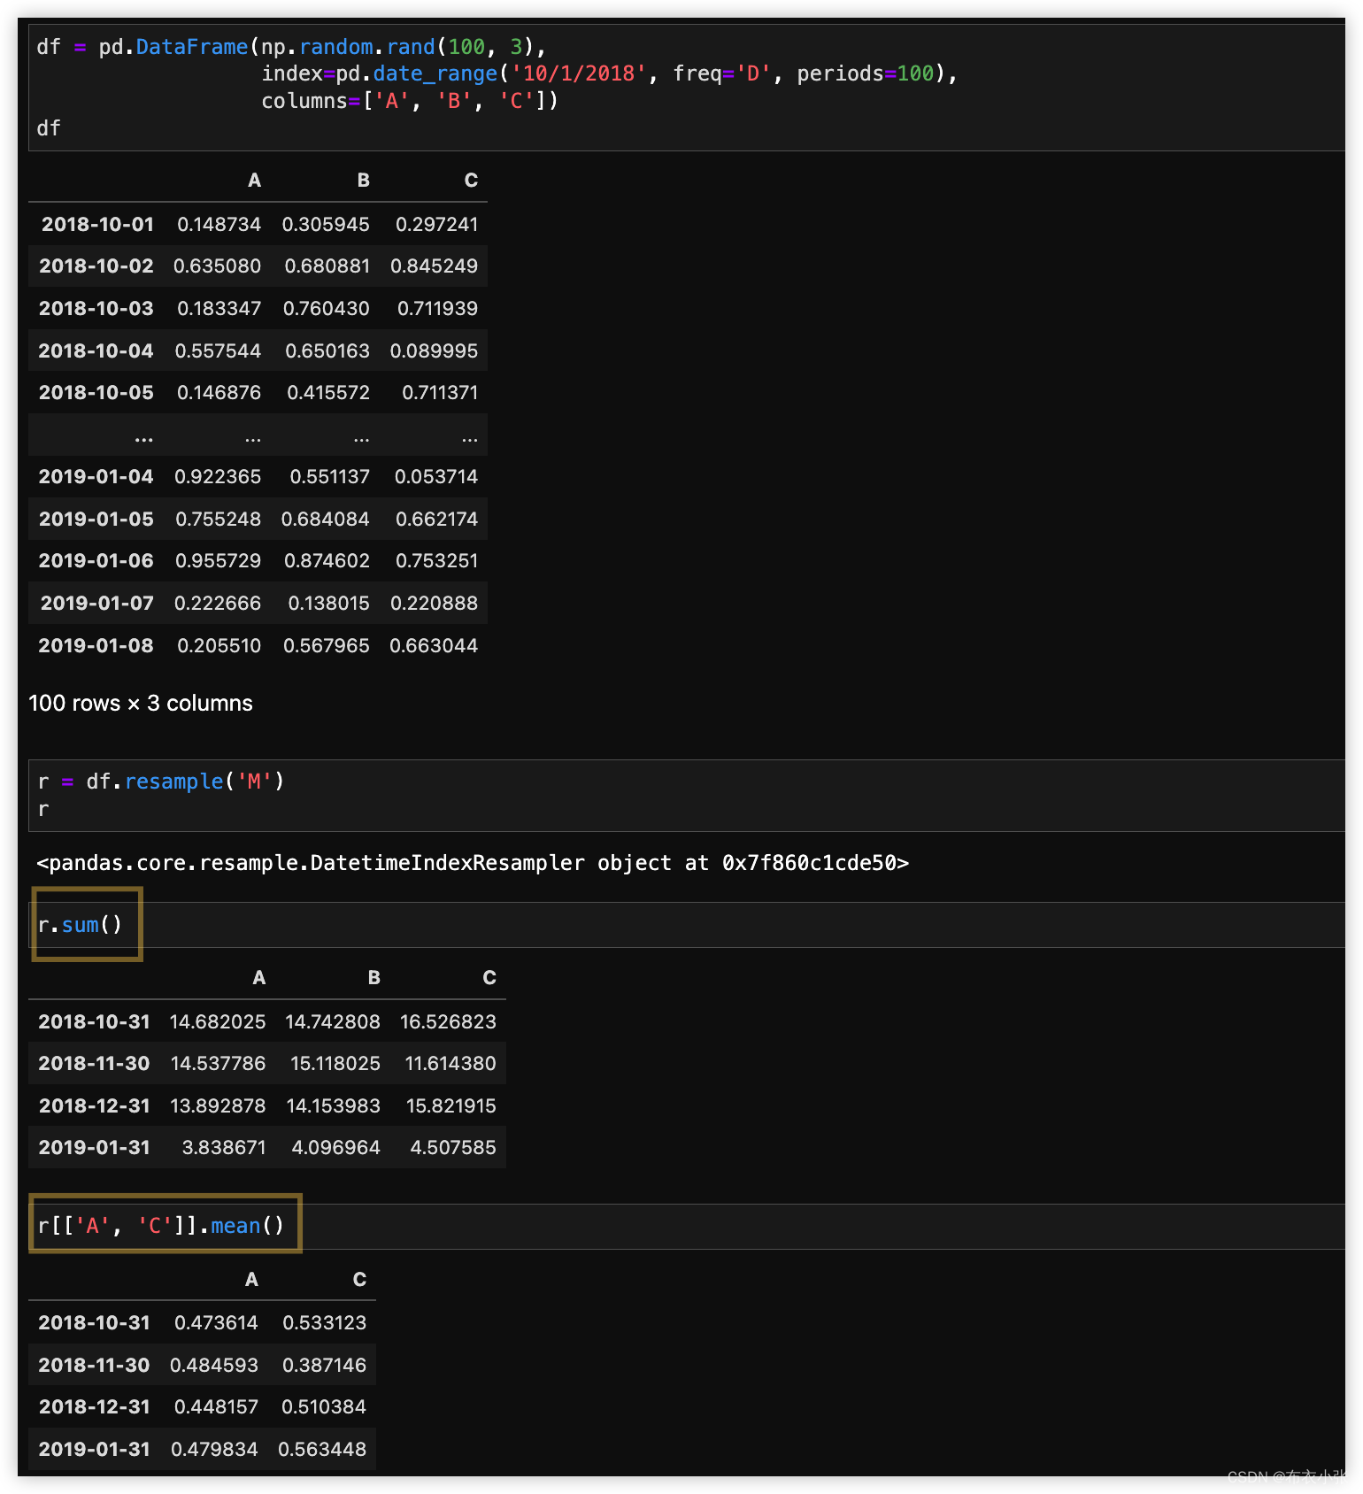This screenshot has width=1363, height=1494.
Task: Click sum value 15.821915
Action: (x=451, y=1106)
